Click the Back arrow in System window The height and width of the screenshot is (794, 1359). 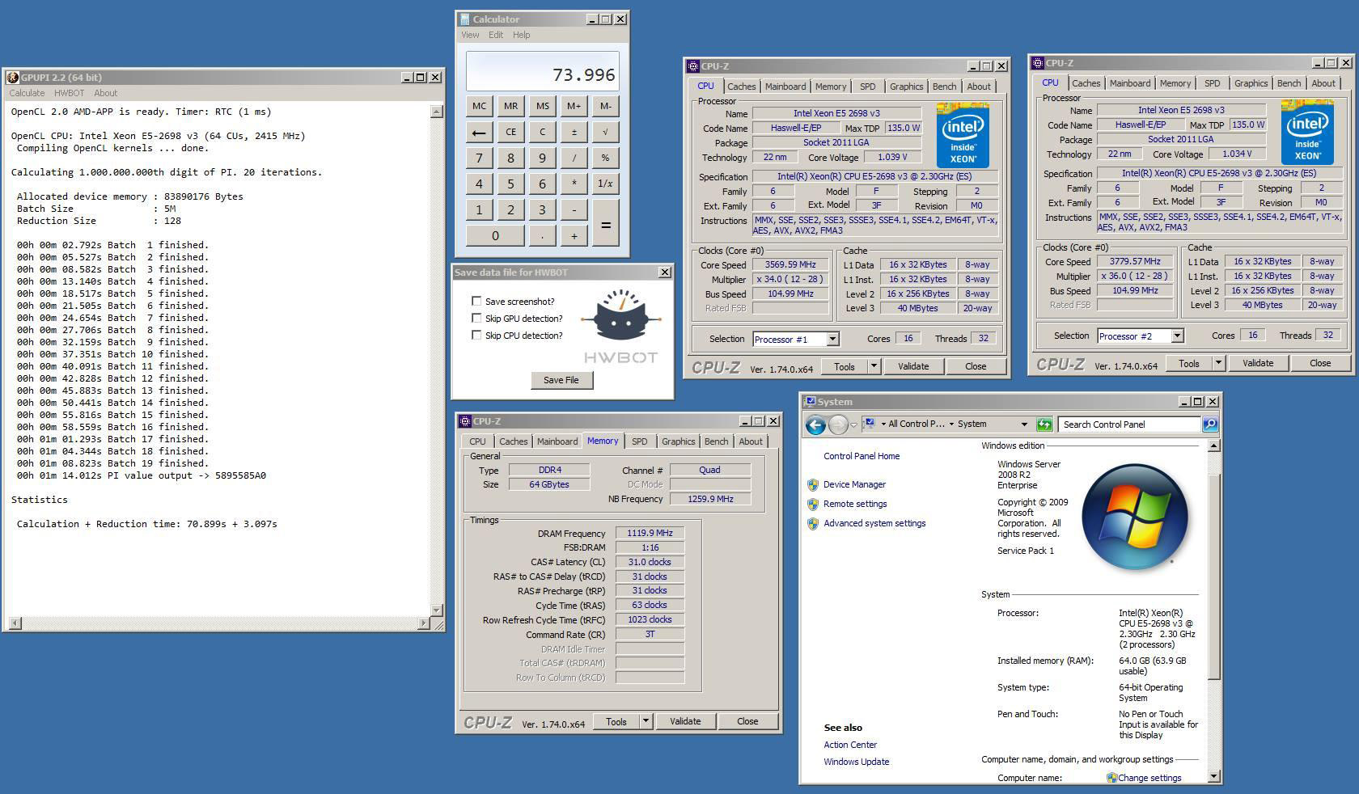pyautogui.click(x=815, y=424)
